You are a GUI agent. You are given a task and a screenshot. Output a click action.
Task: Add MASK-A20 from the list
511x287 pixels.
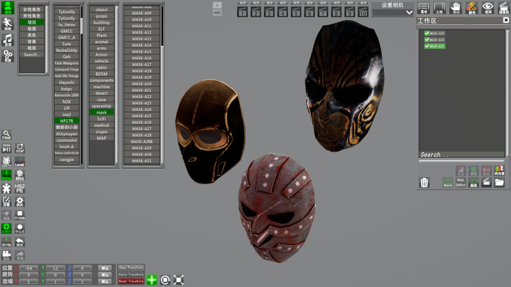point(142,84)
